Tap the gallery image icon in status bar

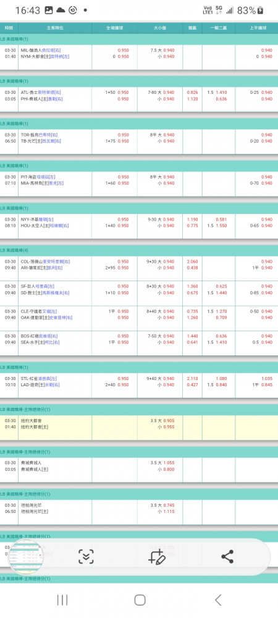coord(49,11)
